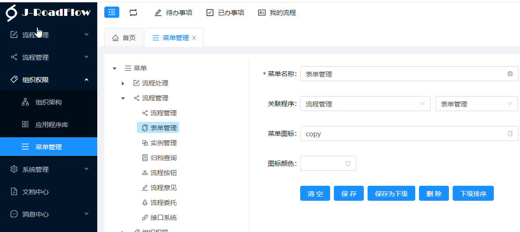Click the 删除 button
Image resolution: width=520 pixels, height=232 pixels.
[434, 193]
